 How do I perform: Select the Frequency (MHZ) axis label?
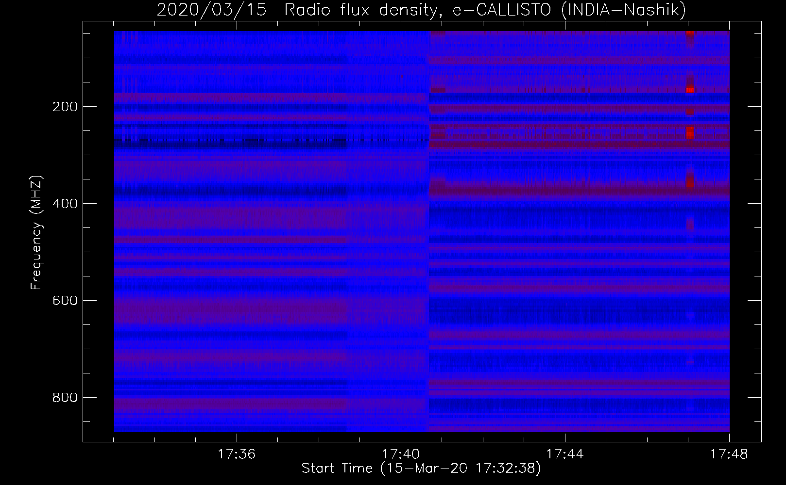click(36, 232)
